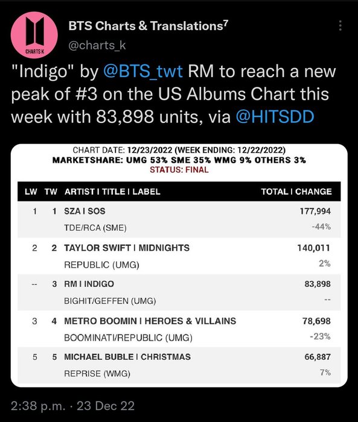Click the ARTIST | TITLE | LABEL header
Image resolution: width=358 pixels, height=422 pixels.
(112, 192)
